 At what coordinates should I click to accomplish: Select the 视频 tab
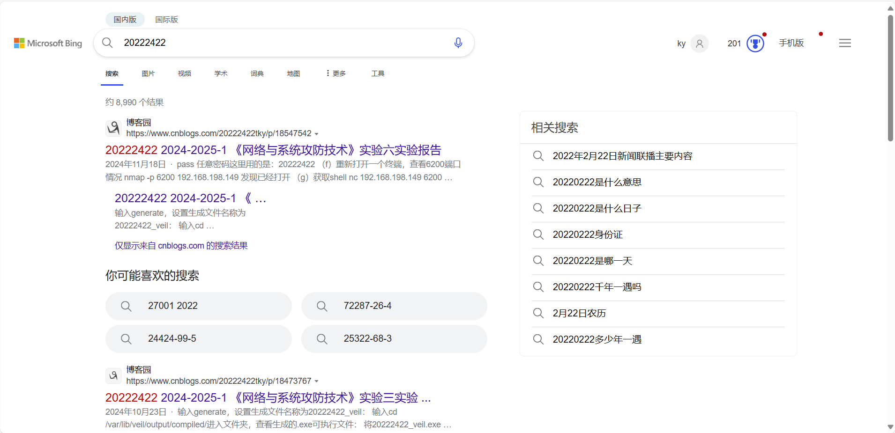[x=185, y=73]
